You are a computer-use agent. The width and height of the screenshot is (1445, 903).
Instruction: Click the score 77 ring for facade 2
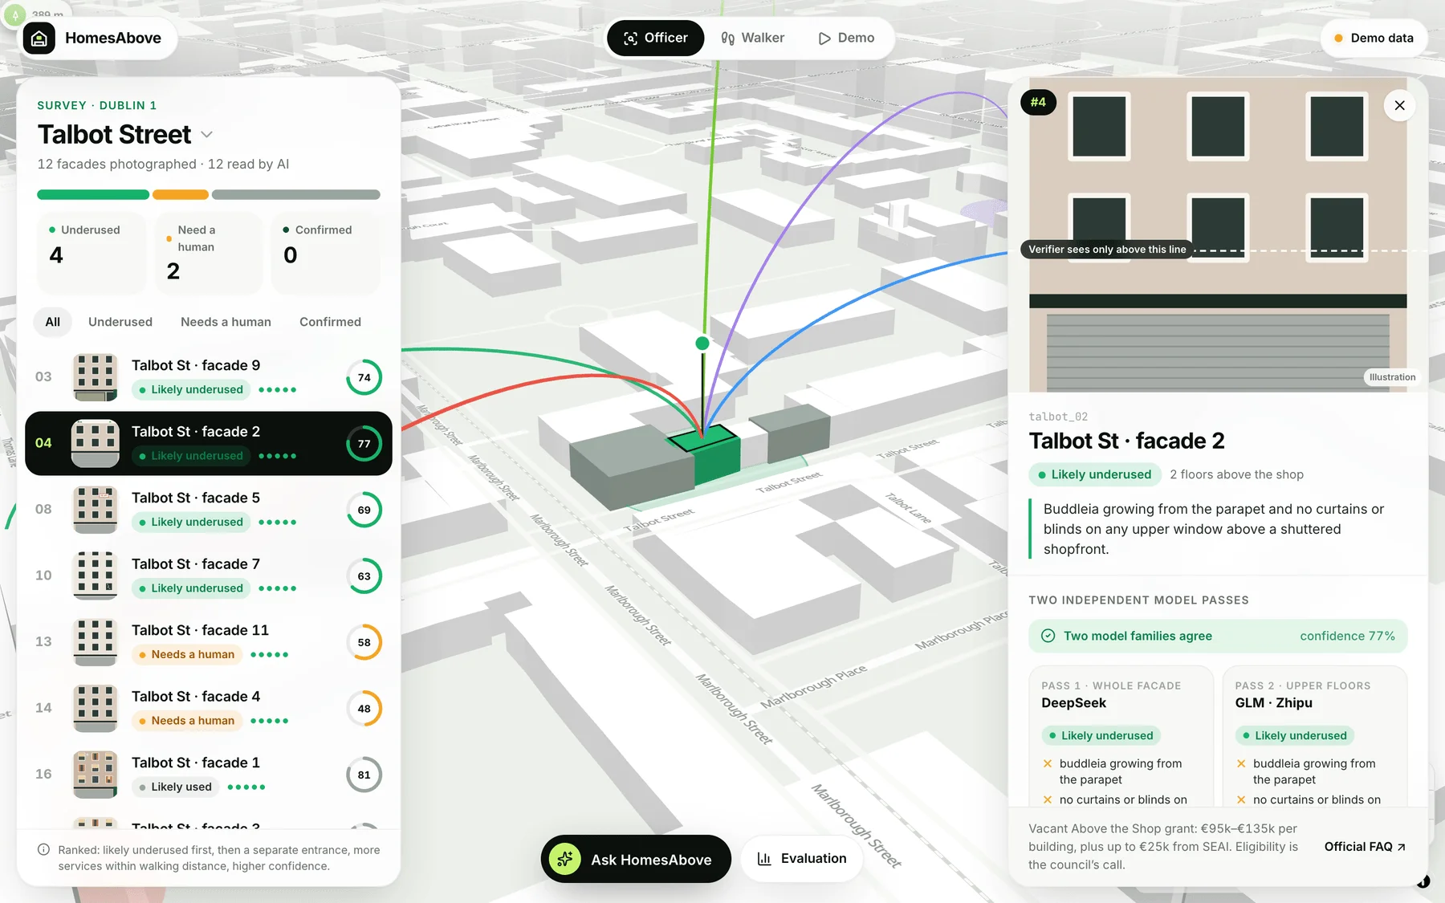click(364, 444)
